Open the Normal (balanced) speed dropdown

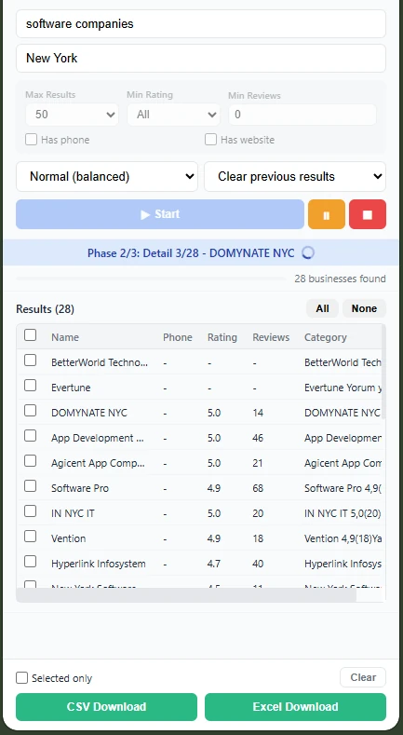107,177
